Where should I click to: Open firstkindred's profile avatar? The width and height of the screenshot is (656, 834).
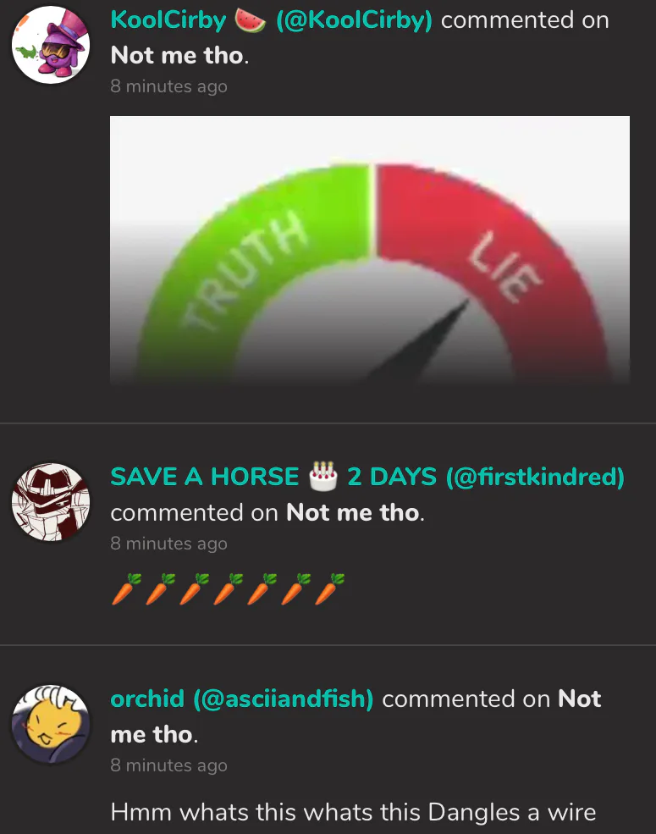click(51, 502)
